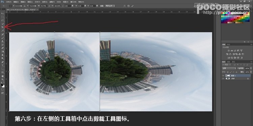Toggle Quick Mask mode

pos(2,89)
